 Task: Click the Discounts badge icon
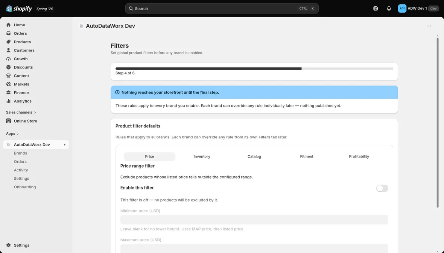[x=9, y=67]
